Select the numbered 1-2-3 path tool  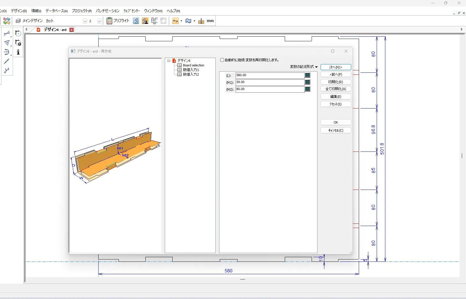point(7,71)
